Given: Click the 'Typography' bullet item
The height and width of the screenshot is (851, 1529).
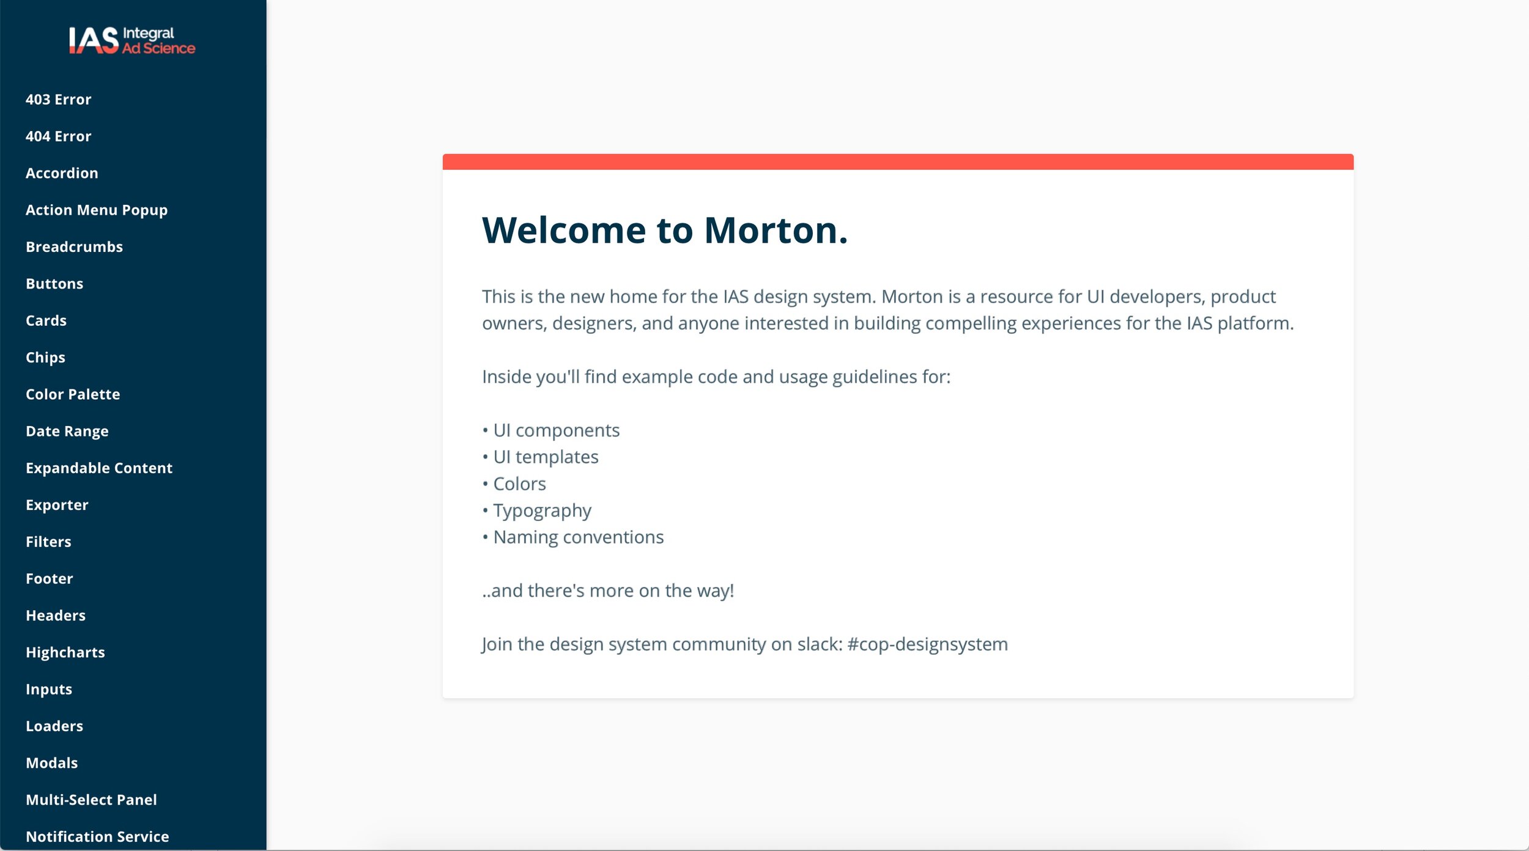Looking at the screenshot, I should tap(536, 511).
